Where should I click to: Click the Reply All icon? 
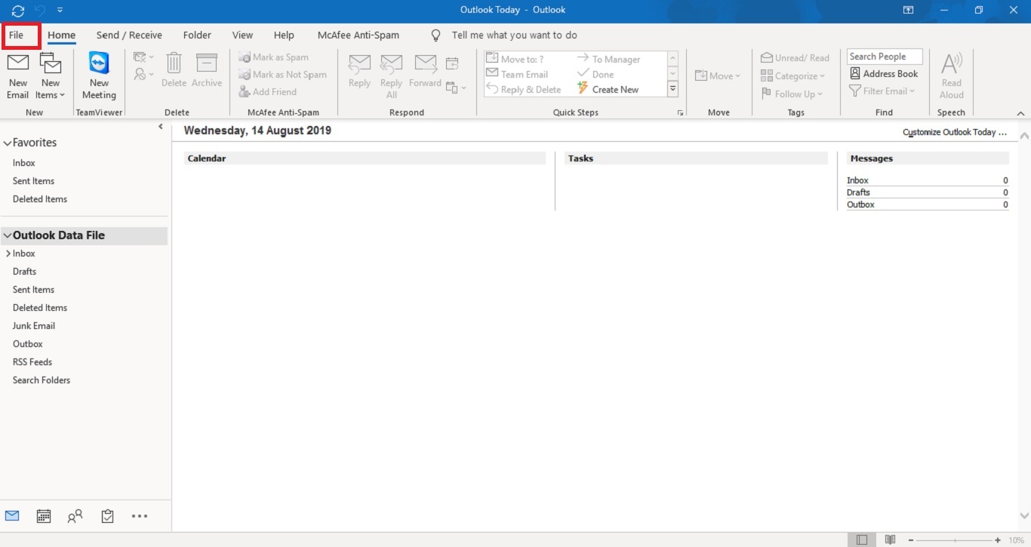[x=391, y=64]
